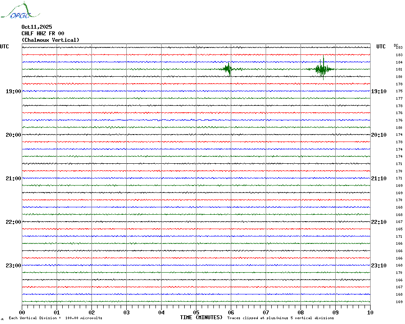Click the TIME (MINUTES) axis title
This screenshot has width=405, height=324.
[x=201, y=317]
